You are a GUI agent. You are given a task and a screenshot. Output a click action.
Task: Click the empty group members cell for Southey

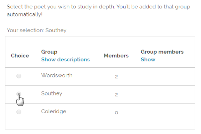click(x=166, y=94)
